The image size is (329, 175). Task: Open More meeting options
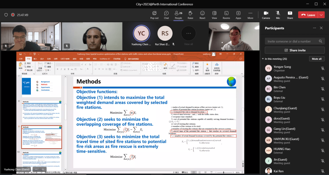(250, 14)
